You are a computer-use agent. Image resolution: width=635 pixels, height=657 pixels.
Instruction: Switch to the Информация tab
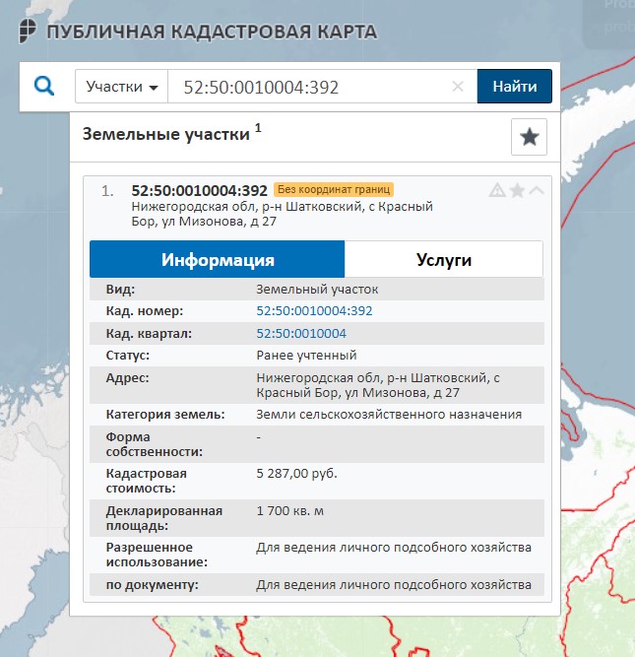click(x=217, y=259)
